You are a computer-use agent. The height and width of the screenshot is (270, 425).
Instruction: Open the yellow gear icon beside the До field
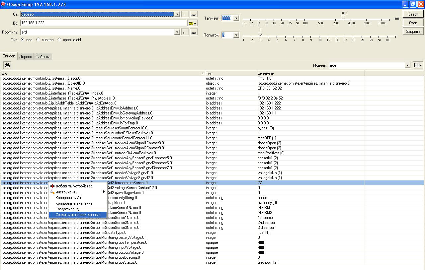tap(192, 23)
